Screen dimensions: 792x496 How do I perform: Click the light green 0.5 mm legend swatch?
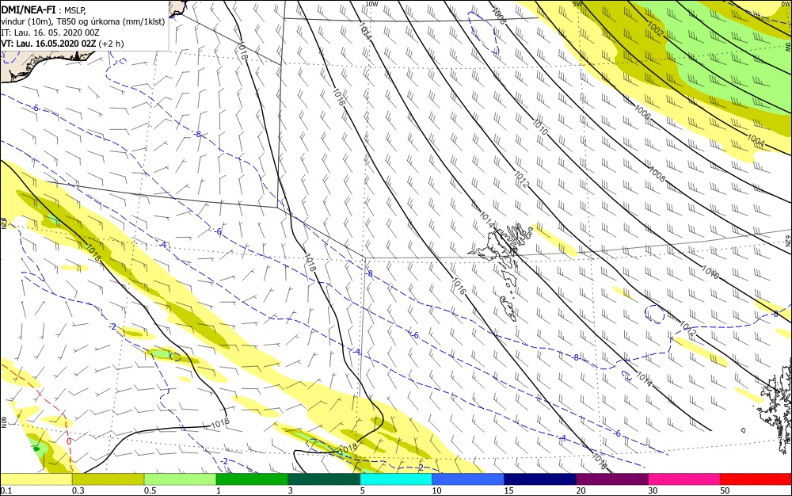(x=181, y=479)
